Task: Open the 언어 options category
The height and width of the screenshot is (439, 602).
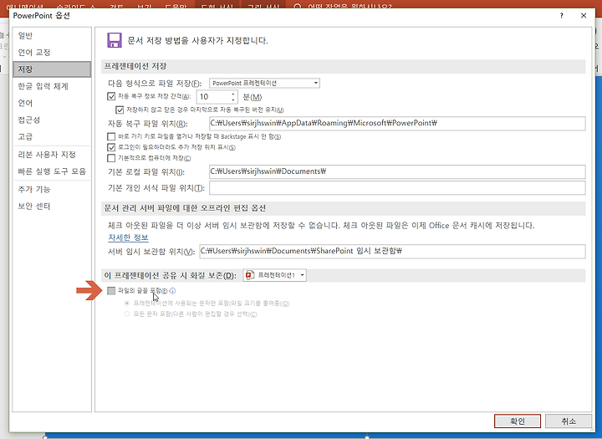Action: pyautogui.click(x=52, y=103)
